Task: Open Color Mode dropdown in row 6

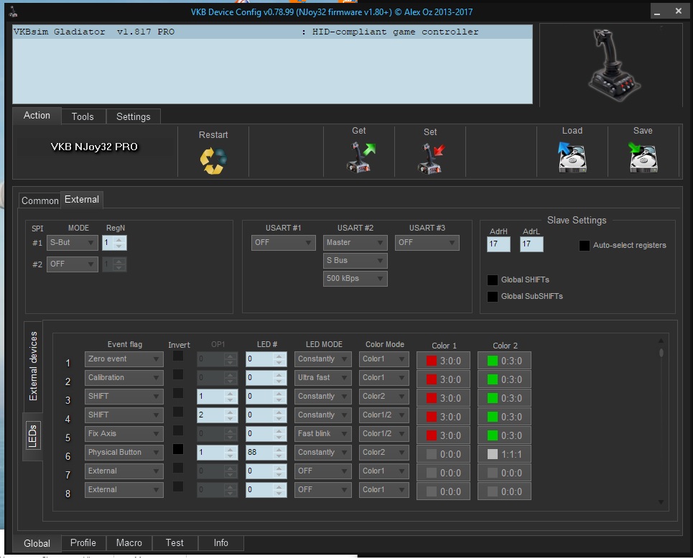Action: 383,453
